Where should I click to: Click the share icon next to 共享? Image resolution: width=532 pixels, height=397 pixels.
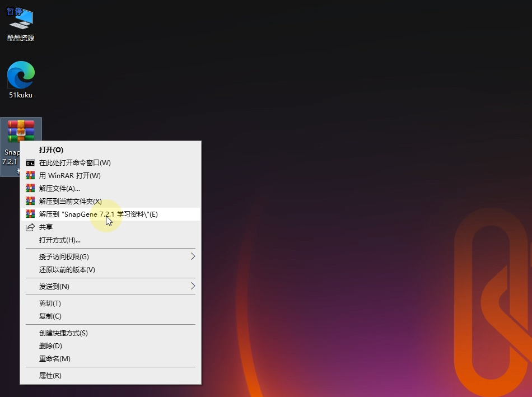[x=30, y=227]
